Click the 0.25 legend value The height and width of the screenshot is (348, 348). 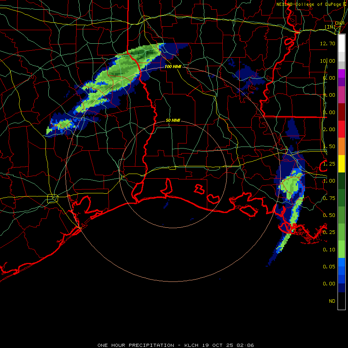pos(329,232)
